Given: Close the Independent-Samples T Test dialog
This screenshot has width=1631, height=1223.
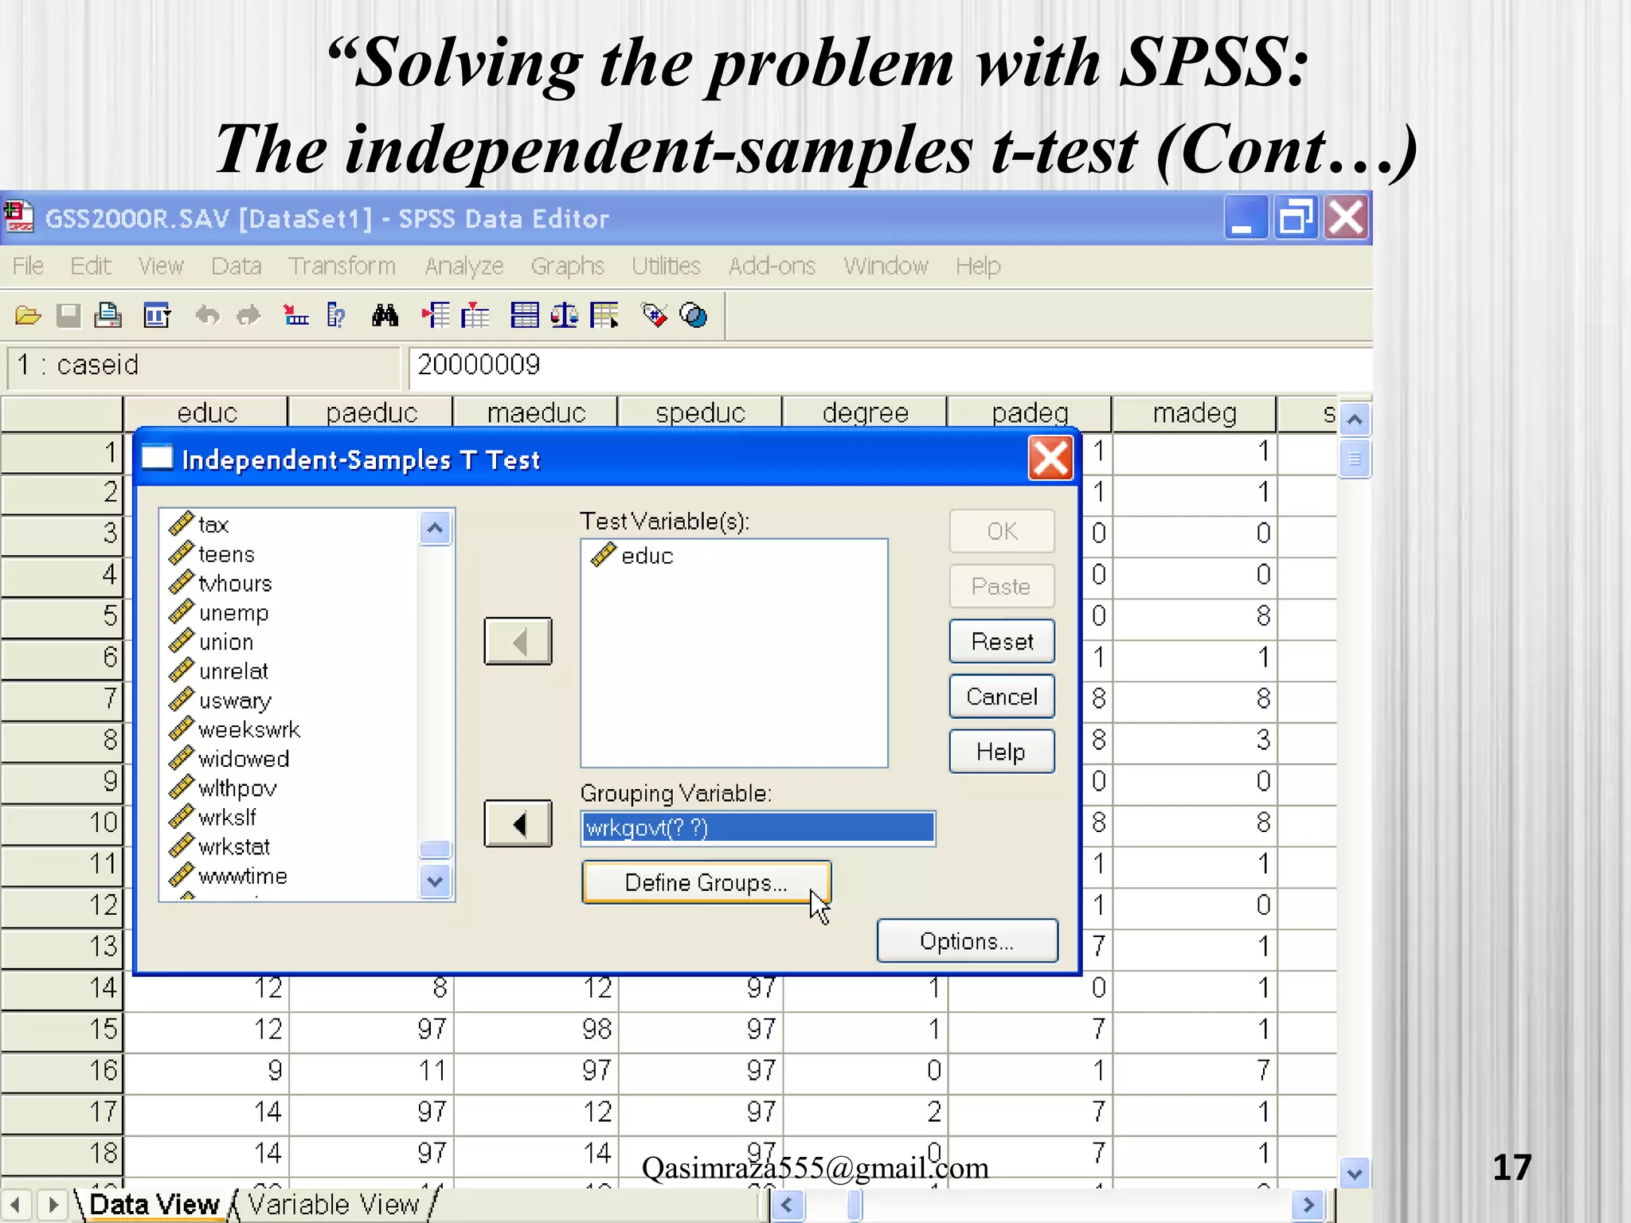Looking at the screenshot, I should pos(1050,459).
